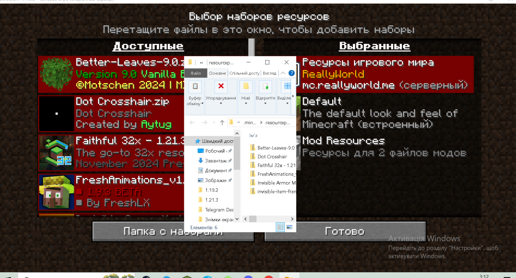Open the recent locations dropdown in Explorer

214,123
